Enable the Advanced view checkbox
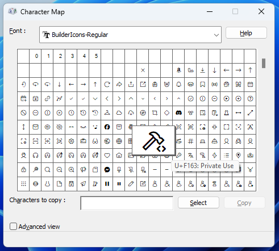279x251 pixels. coord(13,227)
